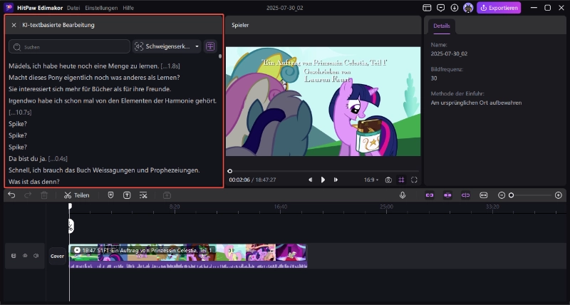Select line 'Macht dieses Pony eigentlich...'
The image size is (570, 305).
[x=94, y=78]
